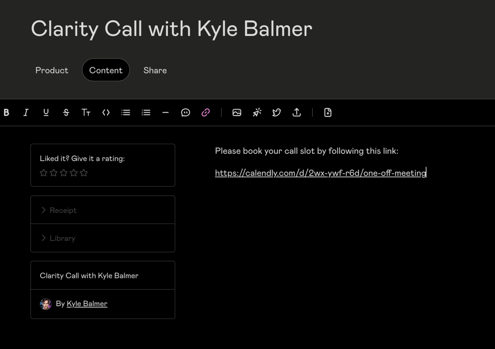
Task: Insert a code block
Action: pyautogui.click(x=106, y=112)
